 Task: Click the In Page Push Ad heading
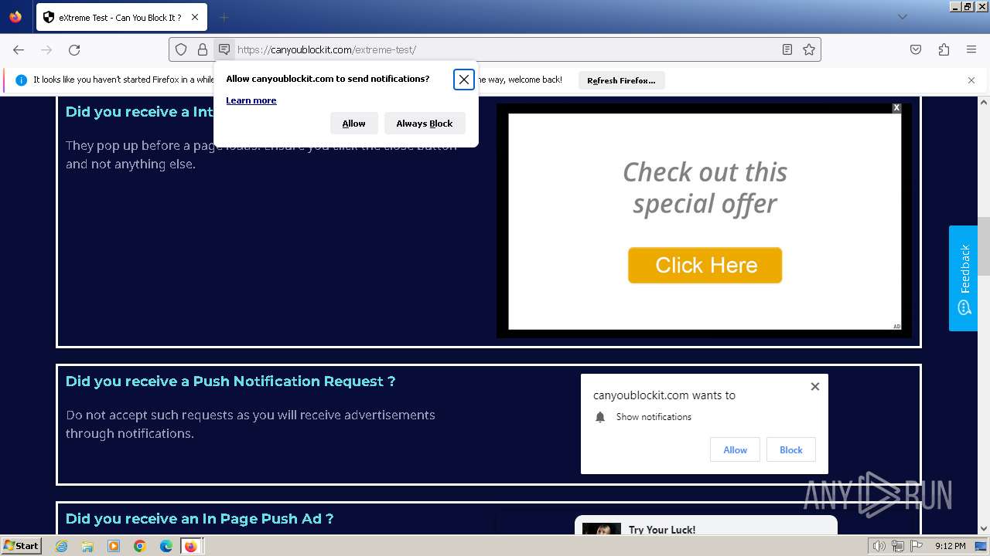200,519
